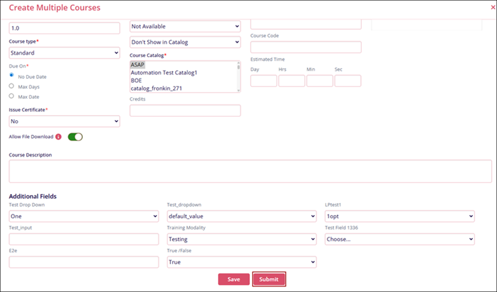This screenshot has width=497, height=292.
Task: Expand the Issue Certificate dropdown
Action: 64,121
